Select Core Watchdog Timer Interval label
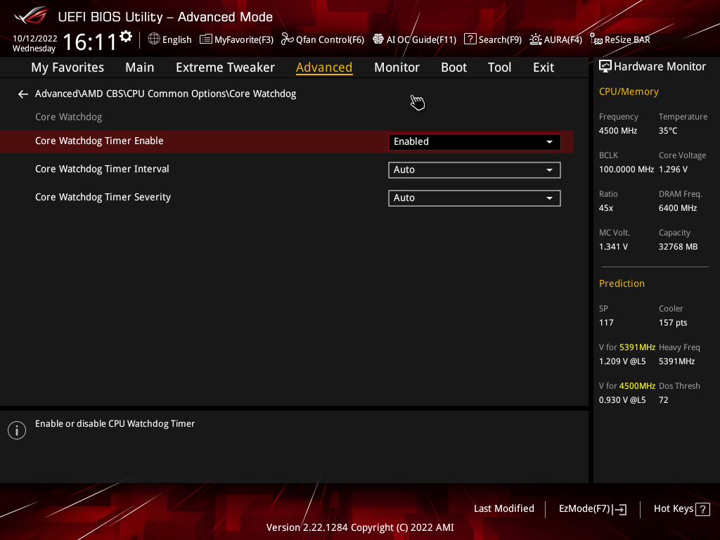 [102, 169]
